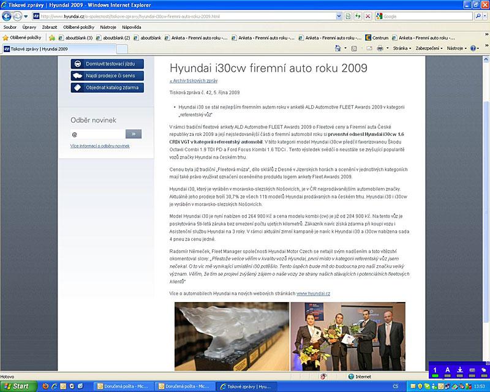Click the Print icon in command bar
This screenshot has height=392, width=490.
[x=380, y=48]
